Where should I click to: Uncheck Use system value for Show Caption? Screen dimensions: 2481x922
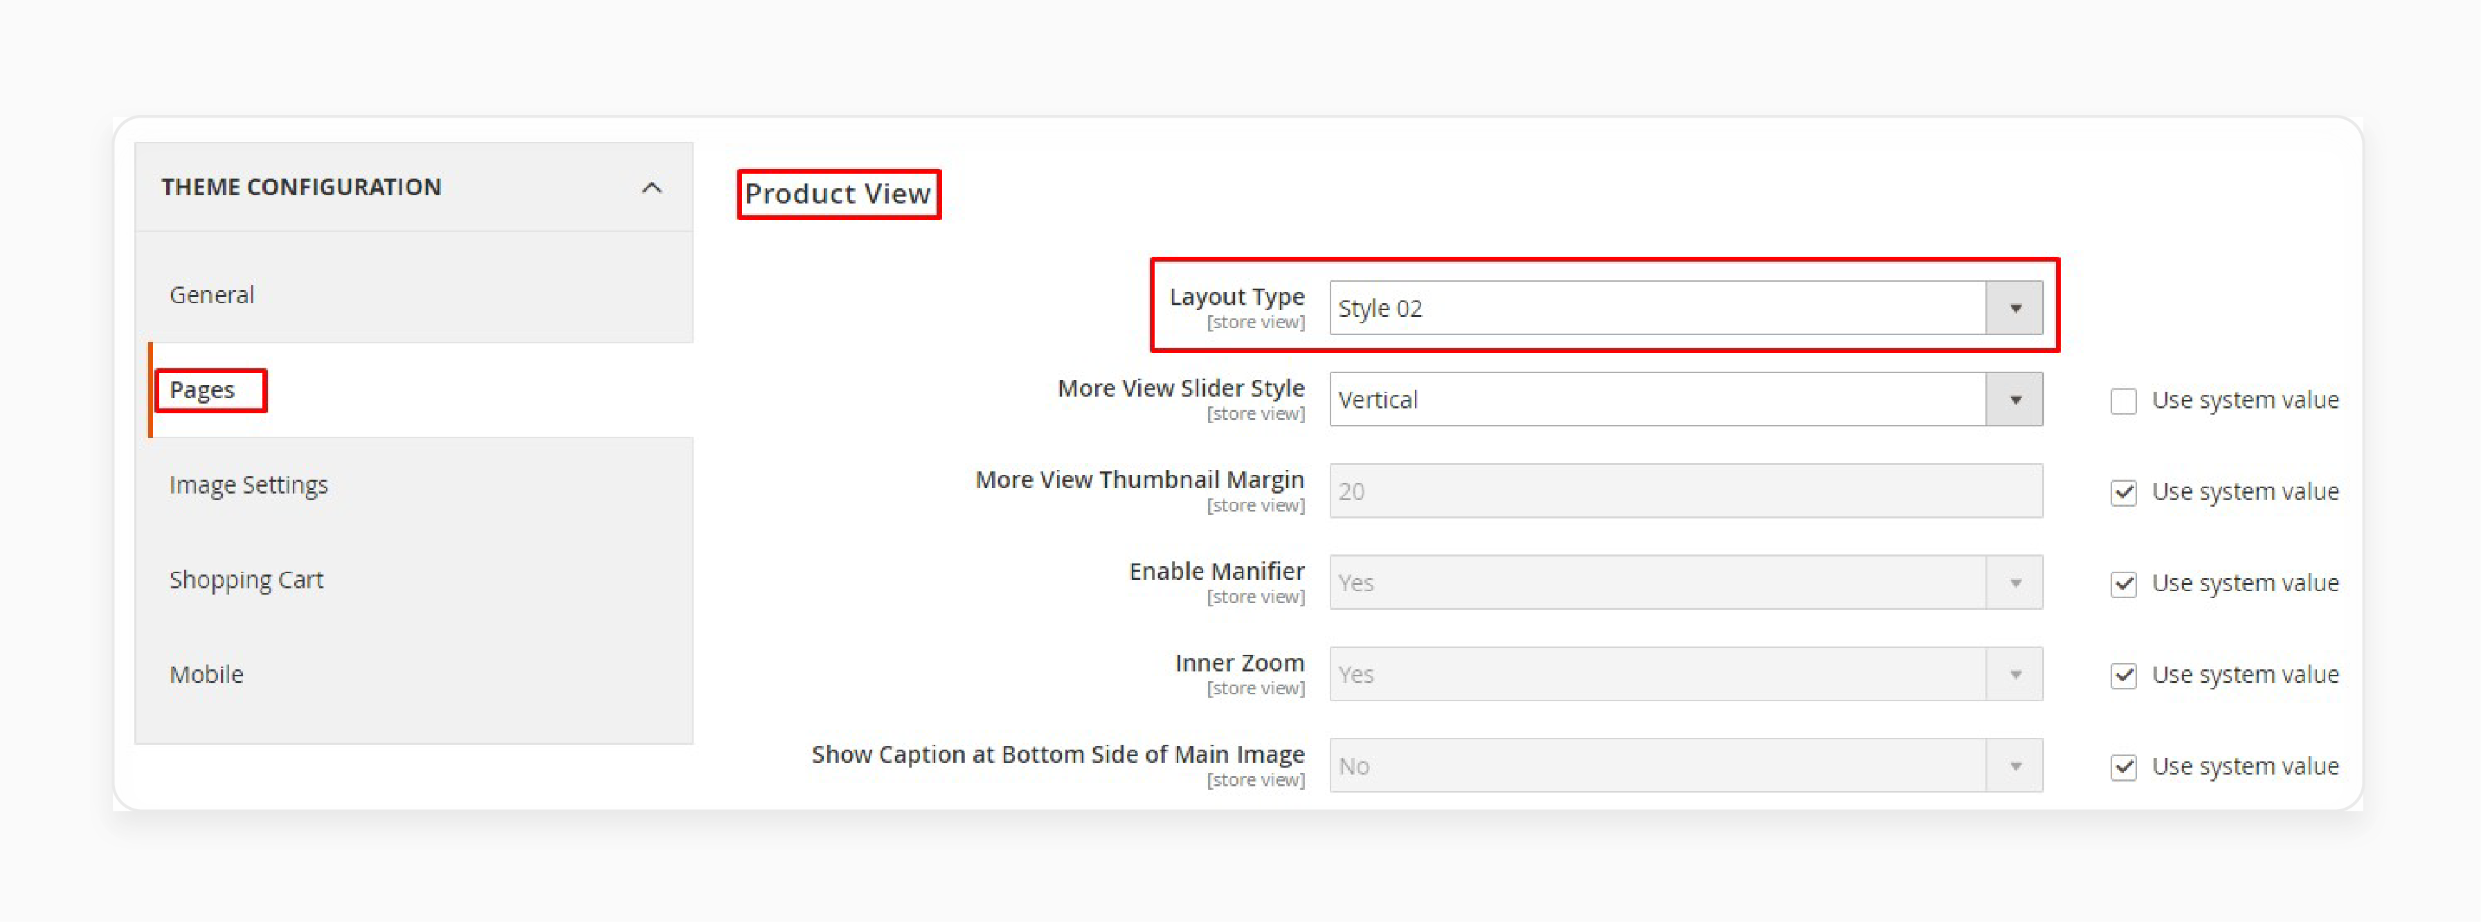coord(2124,767)
